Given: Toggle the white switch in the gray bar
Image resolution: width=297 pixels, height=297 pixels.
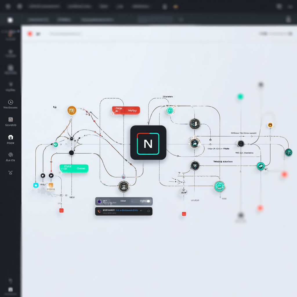Looking at the screenshot, I should [x=148, y=201].
